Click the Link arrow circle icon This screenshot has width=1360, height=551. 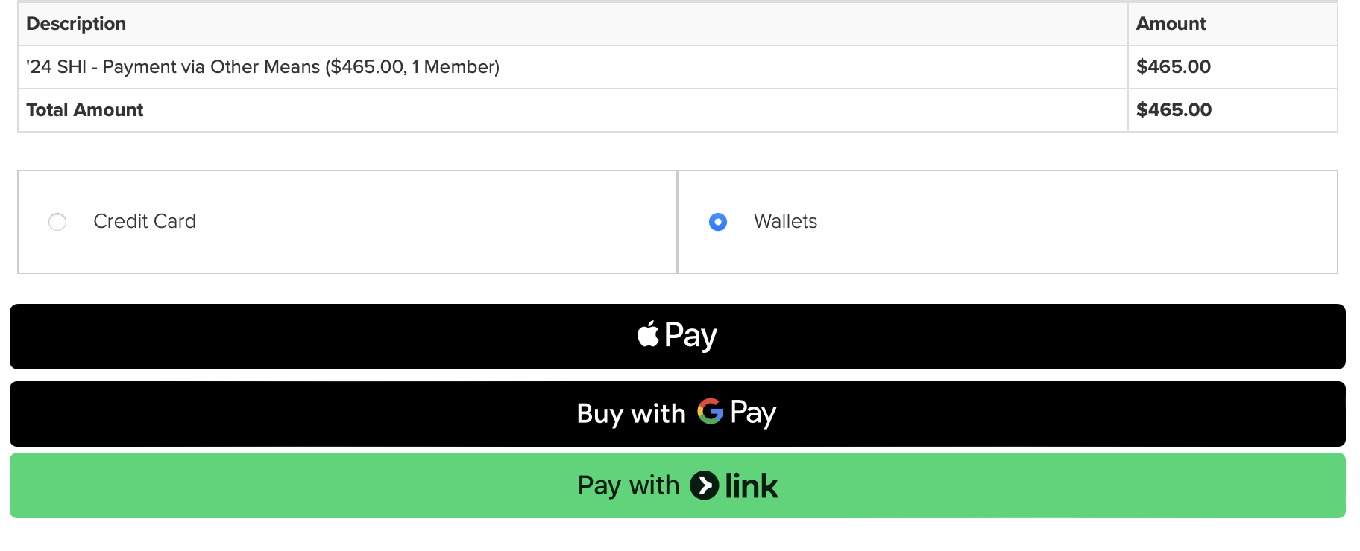[x=705, y=485]
